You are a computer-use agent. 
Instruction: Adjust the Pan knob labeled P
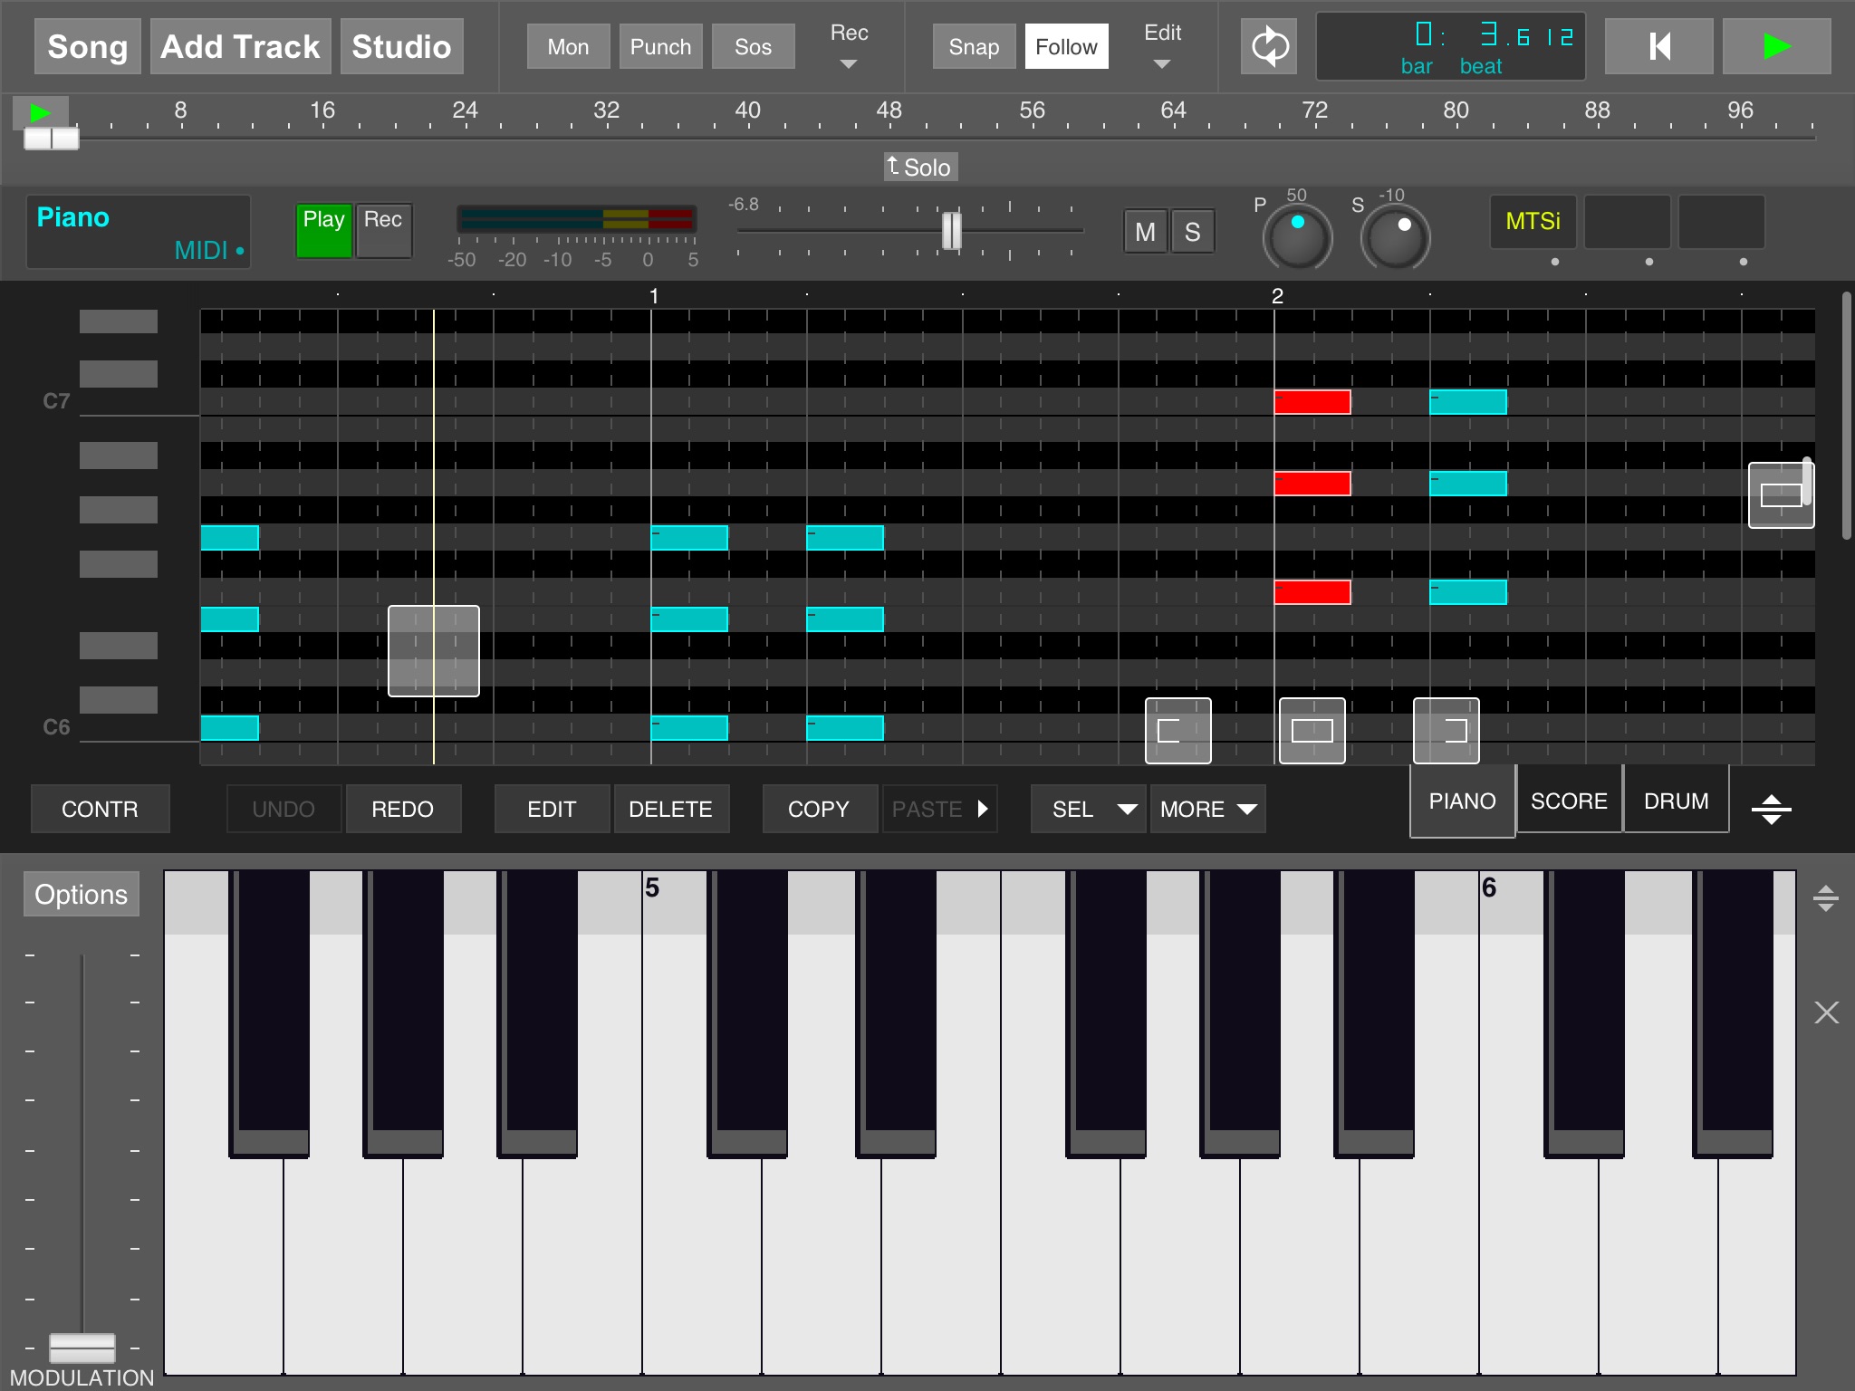(x=1297, y=237)
